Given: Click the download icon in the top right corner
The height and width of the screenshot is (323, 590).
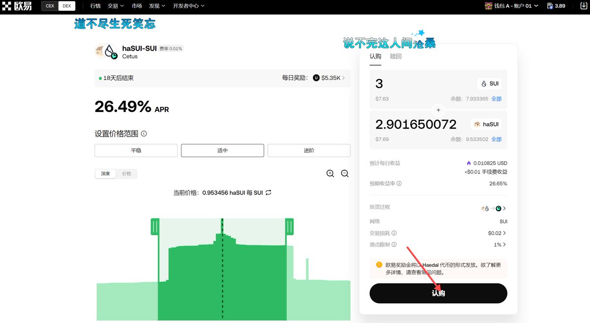Looking at the screenshot, I should click(x=584, y=5).
